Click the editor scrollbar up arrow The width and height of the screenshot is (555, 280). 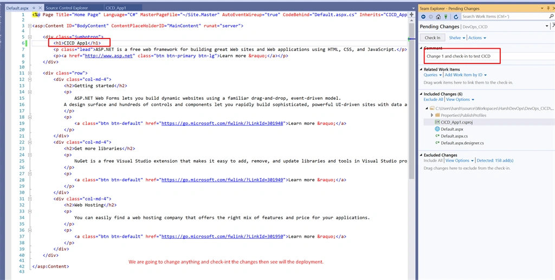click(411, 21)
